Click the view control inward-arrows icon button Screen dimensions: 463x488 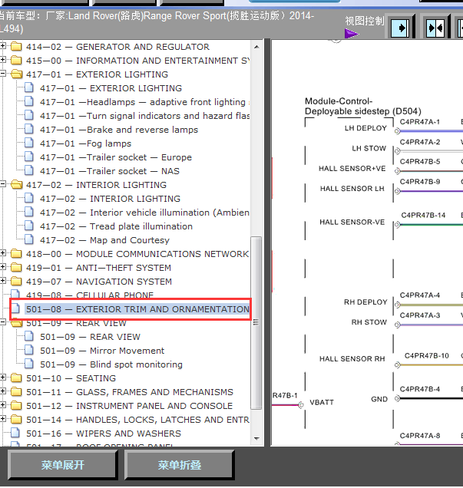[x=435, y=28]
